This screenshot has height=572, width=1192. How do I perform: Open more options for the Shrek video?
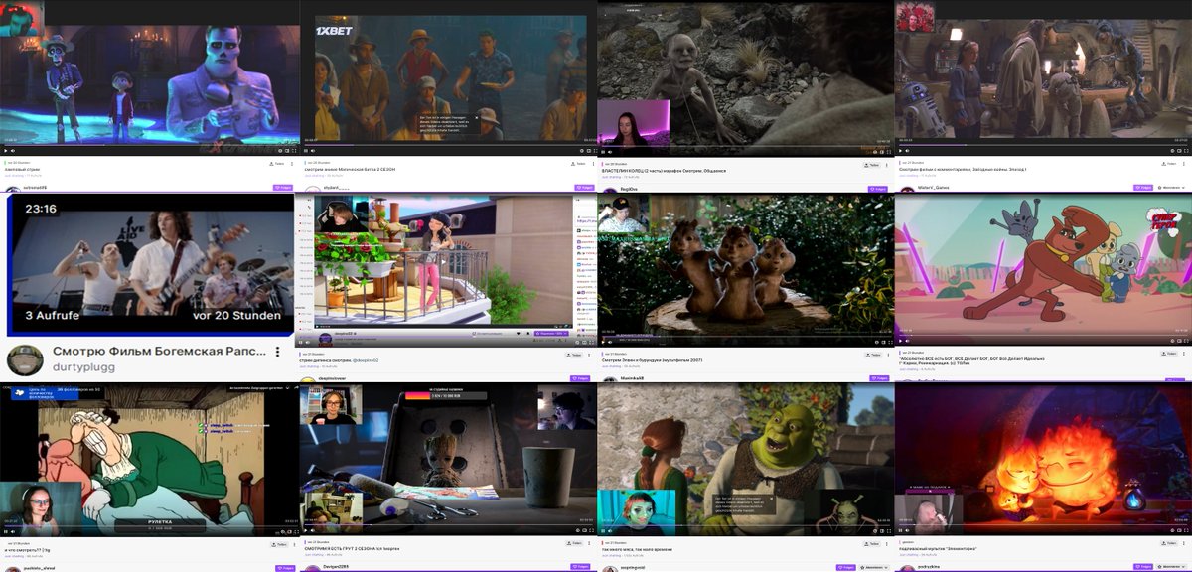(x=888, y=544)
